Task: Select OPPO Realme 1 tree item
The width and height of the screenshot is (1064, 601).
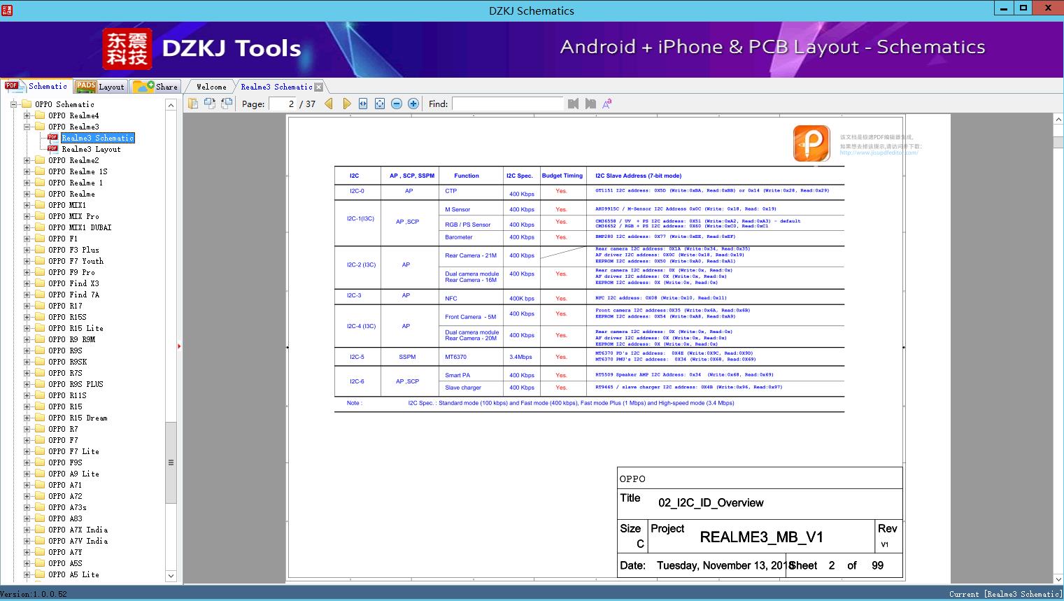Action: click(76, 183)
